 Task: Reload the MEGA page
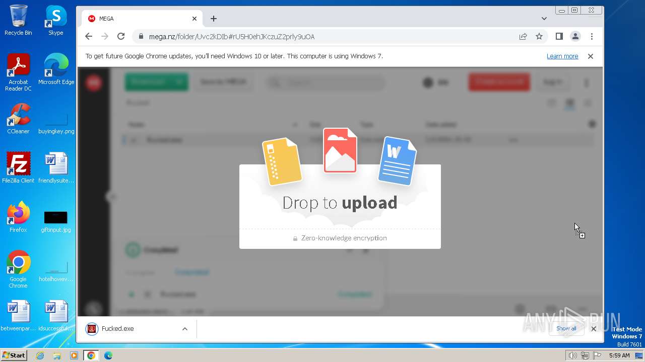(121, 36)
